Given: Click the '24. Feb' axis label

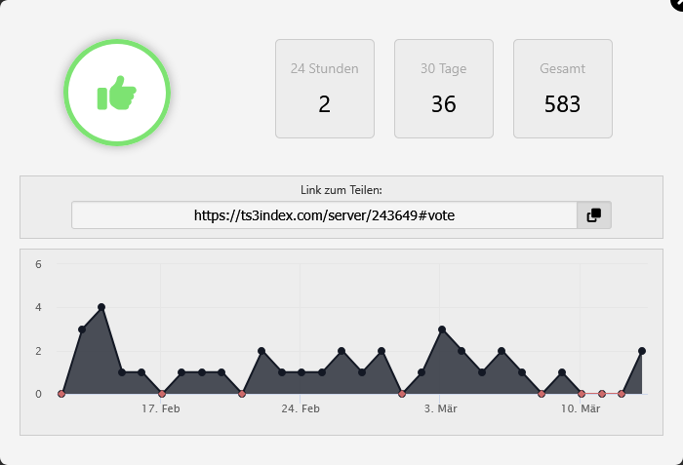Looking at the screenshot, I should 301,408.
